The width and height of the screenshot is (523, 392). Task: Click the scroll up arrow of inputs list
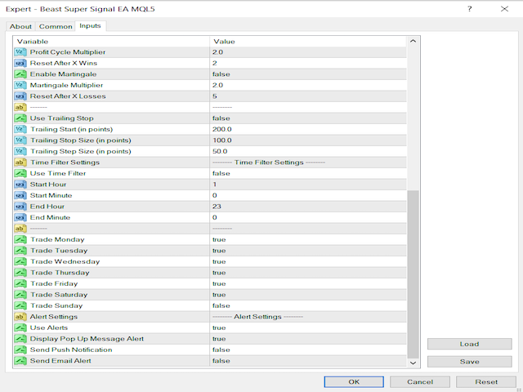coord(413,41)
